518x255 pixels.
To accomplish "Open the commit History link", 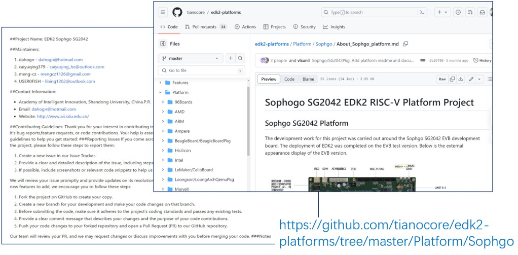I will pyautogui.click(x=483, y=60).
